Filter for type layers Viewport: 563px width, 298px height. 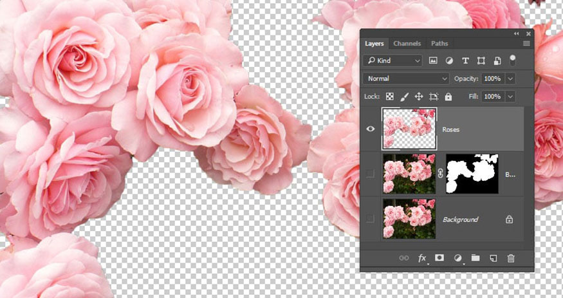click(465, 61)
